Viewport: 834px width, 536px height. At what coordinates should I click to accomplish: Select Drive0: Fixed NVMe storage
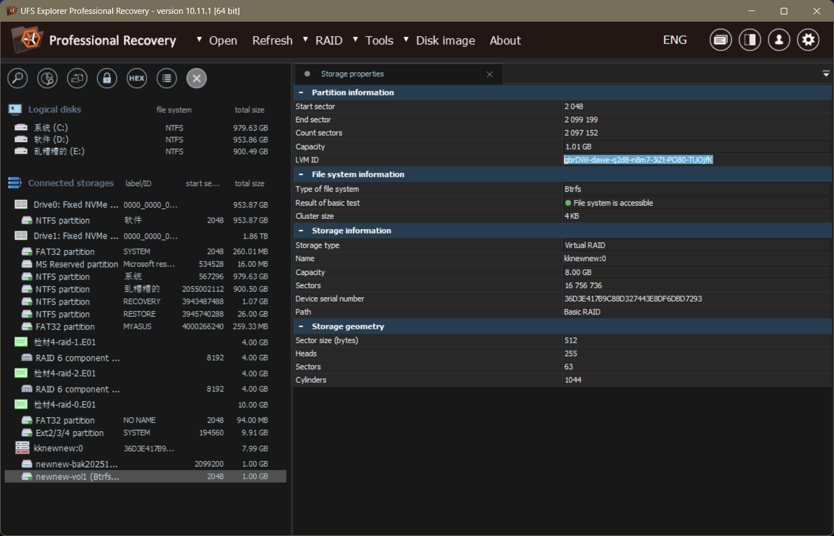point(145,205)
